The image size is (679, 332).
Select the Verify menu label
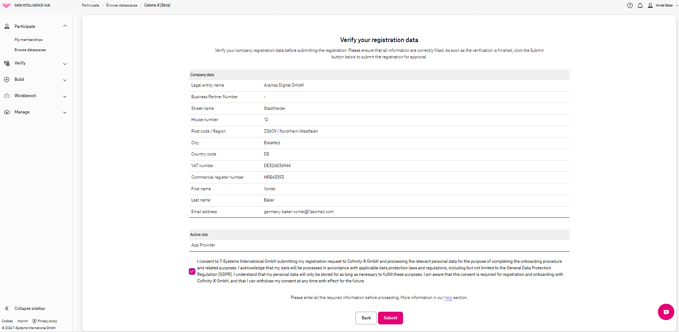point(20,63)
